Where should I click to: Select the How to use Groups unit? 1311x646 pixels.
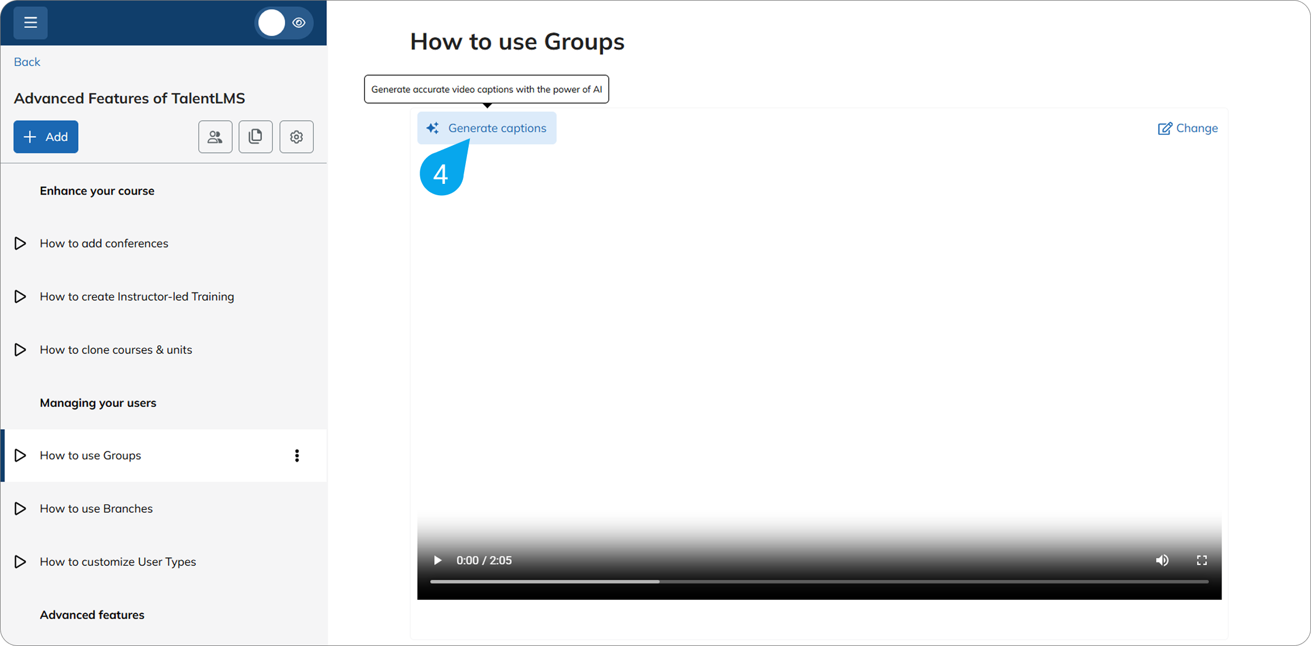(x=164, y=455)
